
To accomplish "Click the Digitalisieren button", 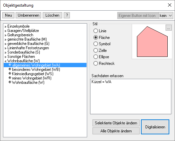I will (155, 127).
